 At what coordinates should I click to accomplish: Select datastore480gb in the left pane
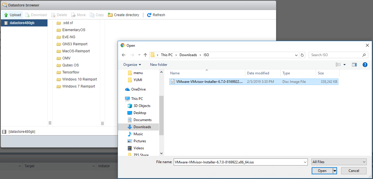coord(24,23)
